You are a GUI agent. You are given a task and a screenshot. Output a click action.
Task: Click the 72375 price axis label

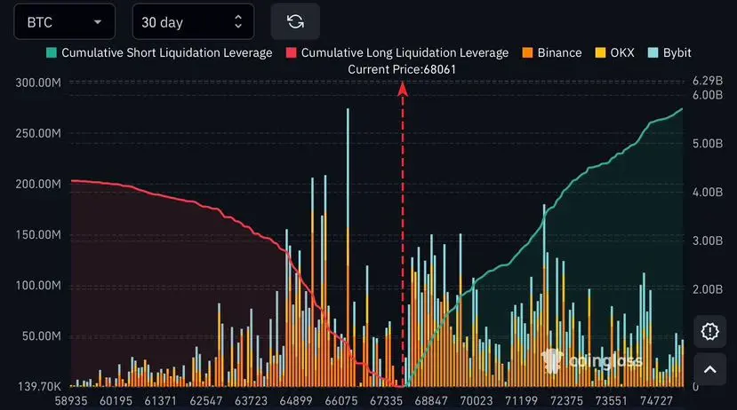[x=566, y=401]
